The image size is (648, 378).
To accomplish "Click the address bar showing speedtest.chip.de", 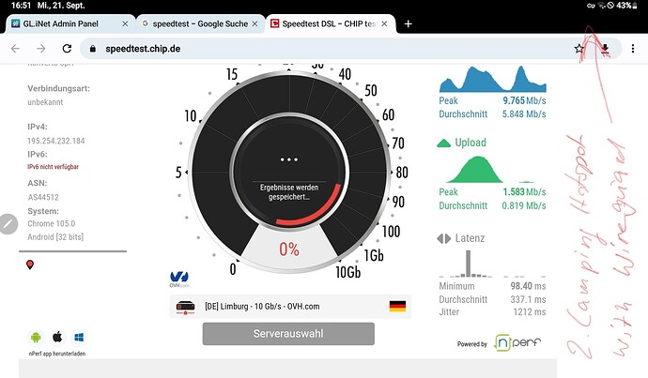I will [x=319, y=48].
